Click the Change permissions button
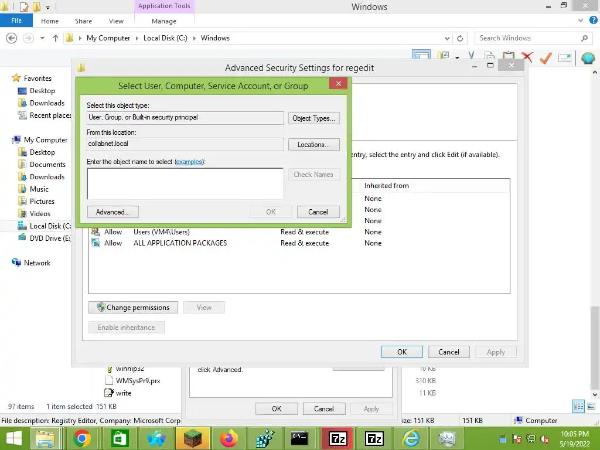600x450 pixels. pos(133,308)
